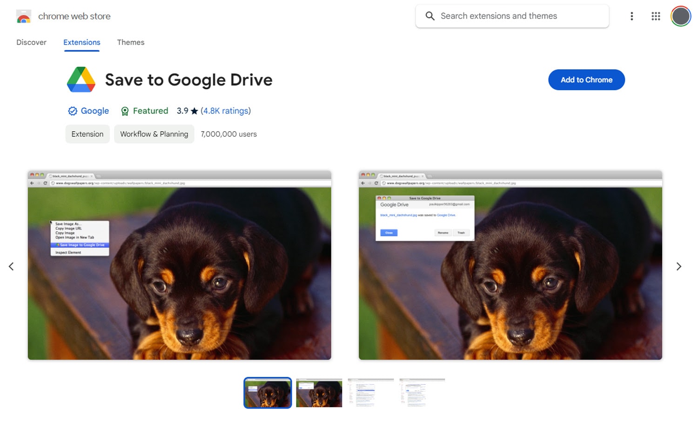Select the Extensions tab
Viewport: 698px width, 441px height.
pyautogui.click(x=81, y=42)
